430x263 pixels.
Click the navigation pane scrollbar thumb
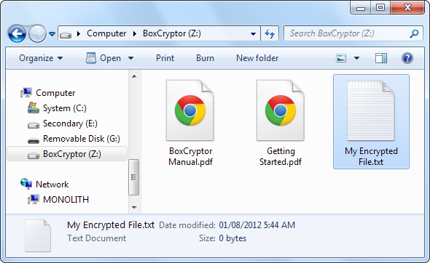[x=134, y=177]
